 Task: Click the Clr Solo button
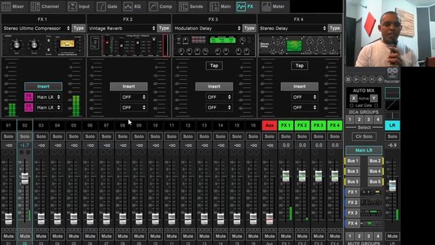point(364,137)
